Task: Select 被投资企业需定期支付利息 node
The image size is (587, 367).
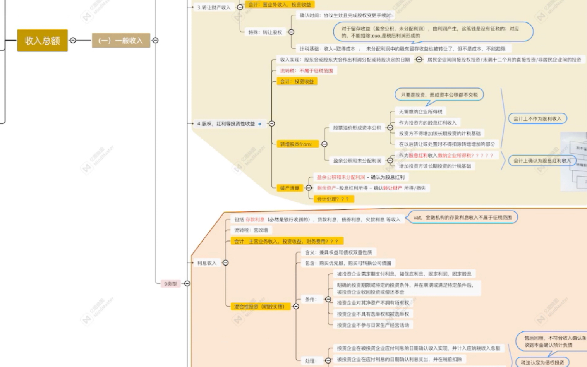Action: (404, 274)
